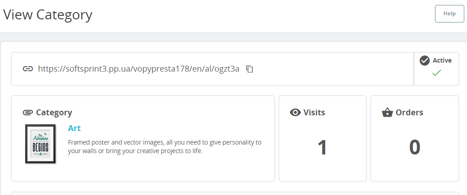
Task: Open the Help button
Action: 449,14
